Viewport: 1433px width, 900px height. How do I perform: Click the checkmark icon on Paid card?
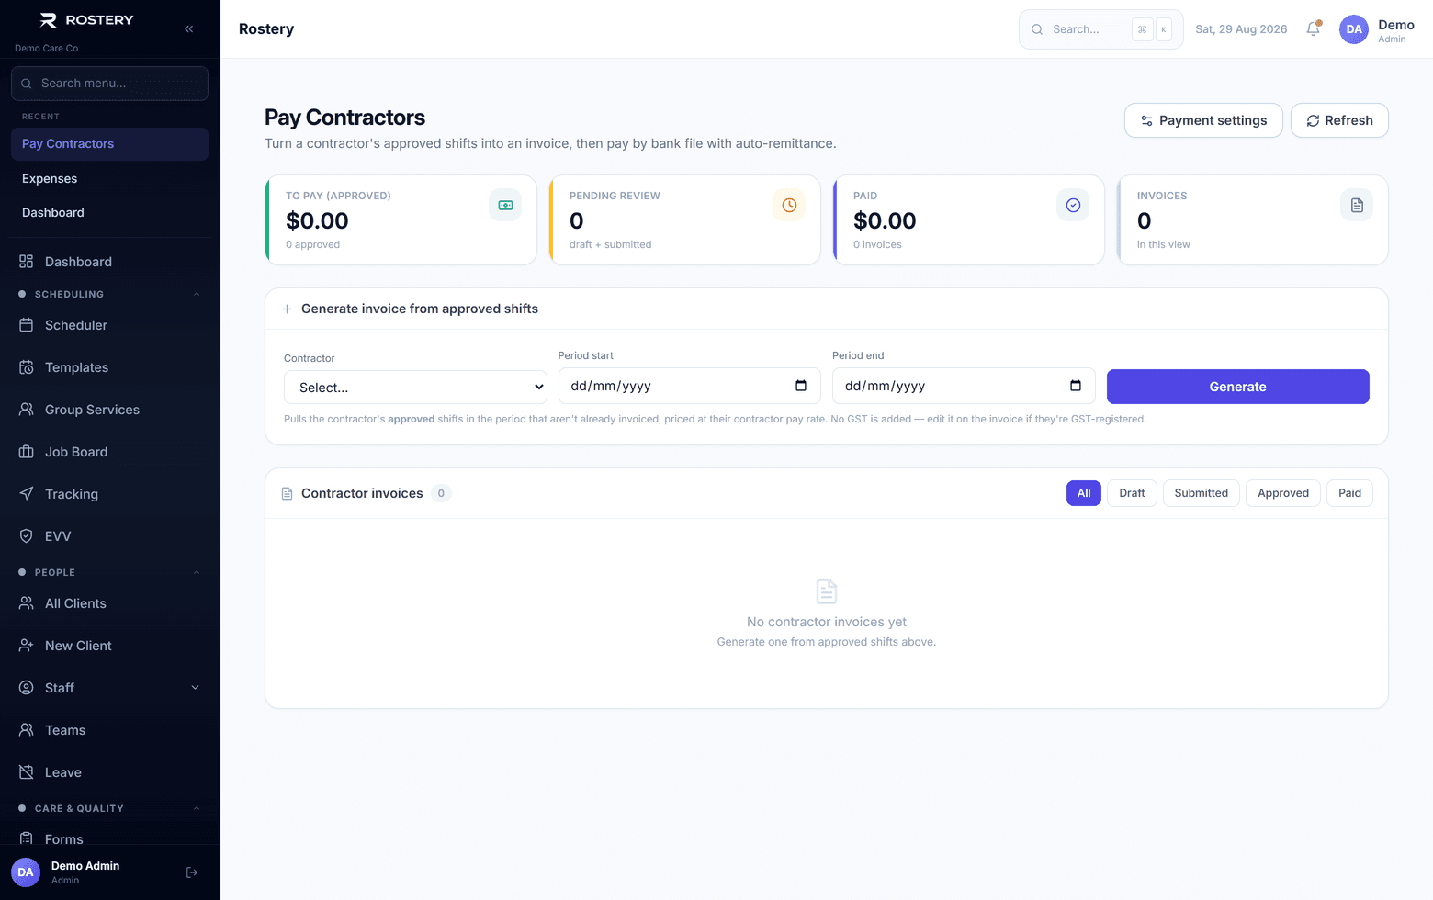point(1073,205)
